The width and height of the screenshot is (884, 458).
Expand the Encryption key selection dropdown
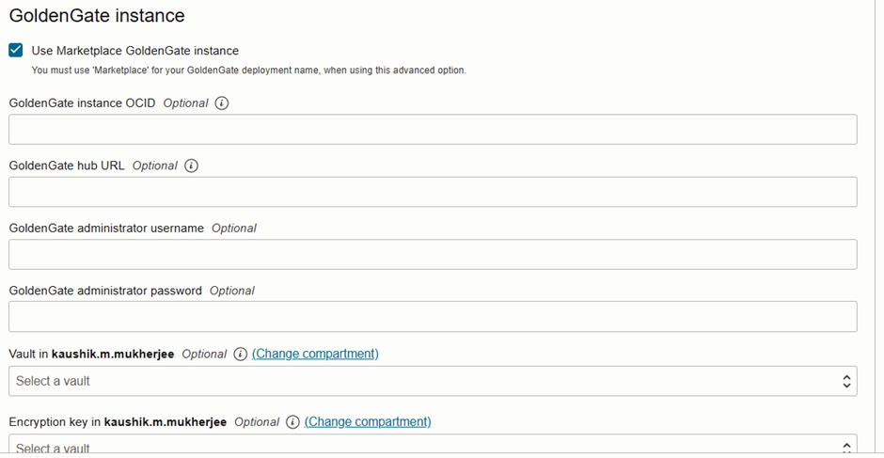click(x=433, y=446)
